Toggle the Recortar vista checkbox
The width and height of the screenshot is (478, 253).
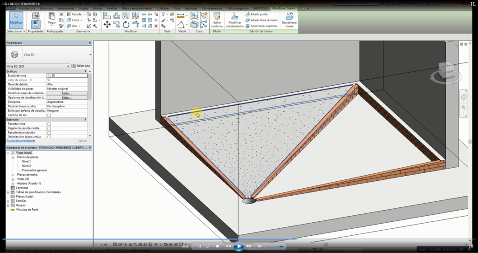click(49, 124)
